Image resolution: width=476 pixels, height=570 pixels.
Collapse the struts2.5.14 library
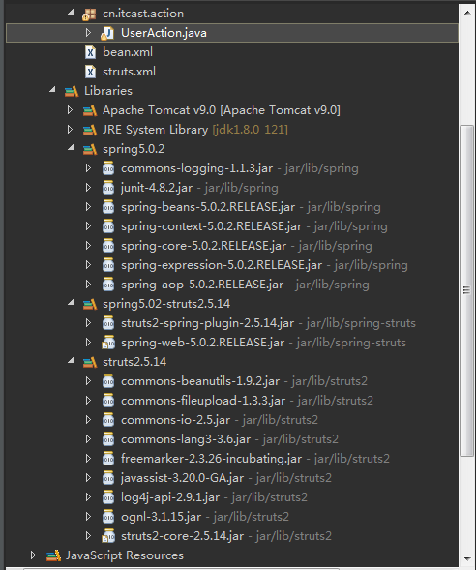pyautogui.click(x=71, y=361)
